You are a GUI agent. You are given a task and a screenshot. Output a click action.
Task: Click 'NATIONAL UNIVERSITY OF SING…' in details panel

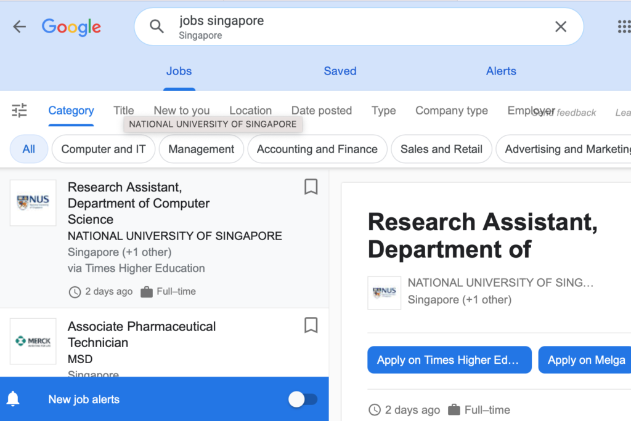pos(500,283)
